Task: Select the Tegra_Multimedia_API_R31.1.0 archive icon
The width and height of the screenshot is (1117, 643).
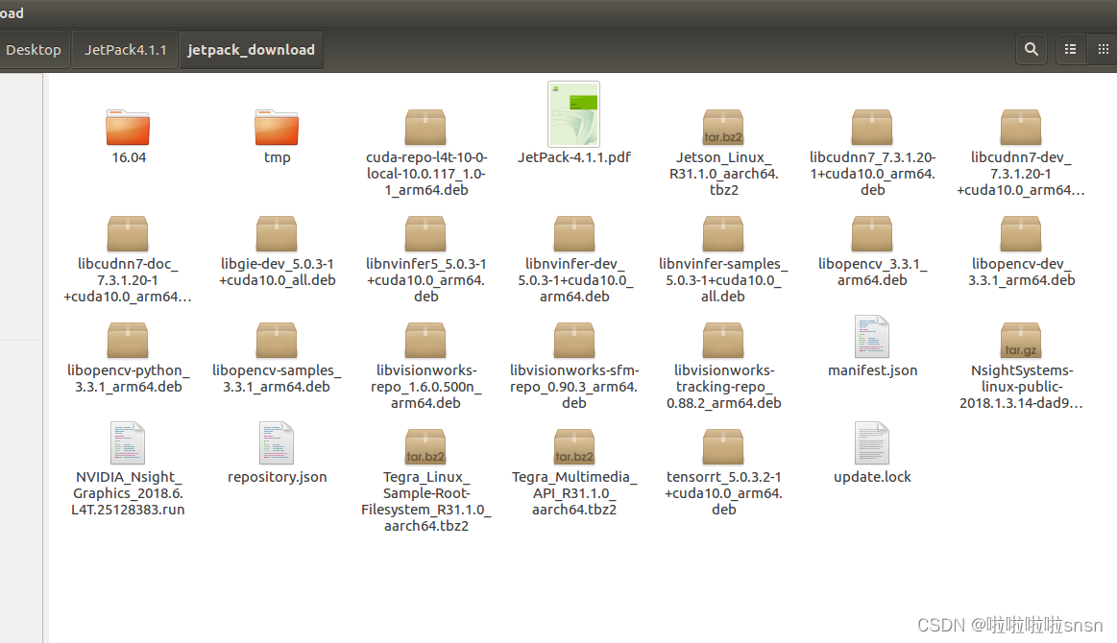Action: [574, 447]
